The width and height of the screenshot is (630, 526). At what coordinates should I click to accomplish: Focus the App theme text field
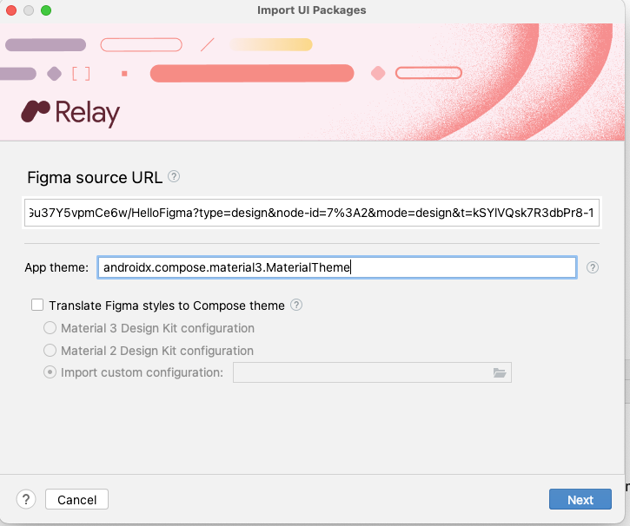(x=337, y=267)
